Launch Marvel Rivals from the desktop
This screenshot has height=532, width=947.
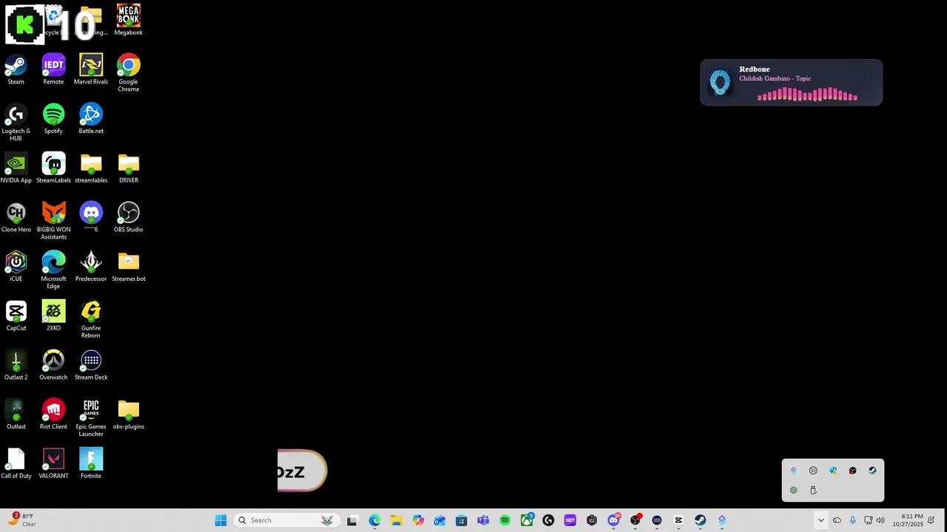coord(91,69)
